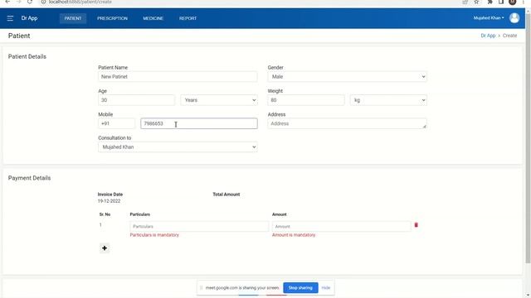Image resolution: width=531 pixels, height=298 pixels.
Task: Delete payment row 1 with trash icon
Action: (x=417, y=225)
